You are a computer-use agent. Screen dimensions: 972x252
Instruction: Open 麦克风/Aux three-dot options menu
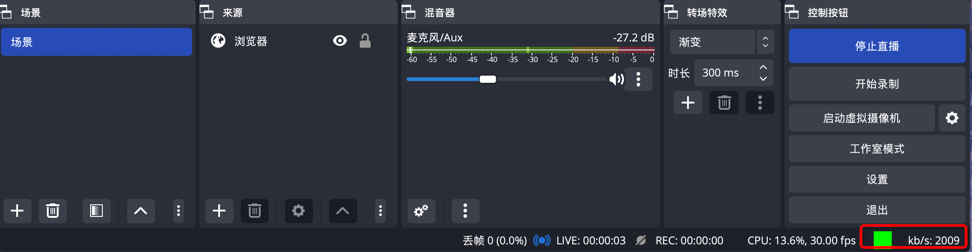pos(638,80)
